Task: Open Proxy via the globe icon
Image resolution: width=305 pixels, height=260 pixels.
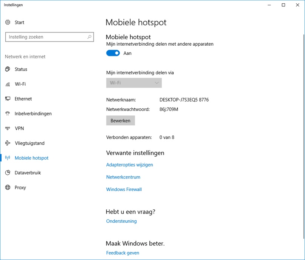Action: pos(8,187)
